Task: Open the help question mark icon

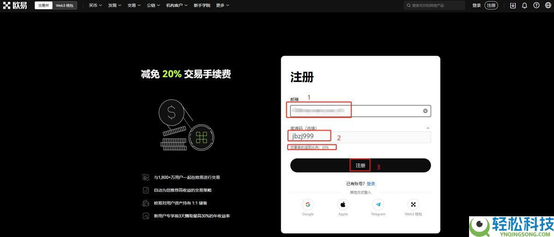Action: pyautogui.click(x=536, y=6)
